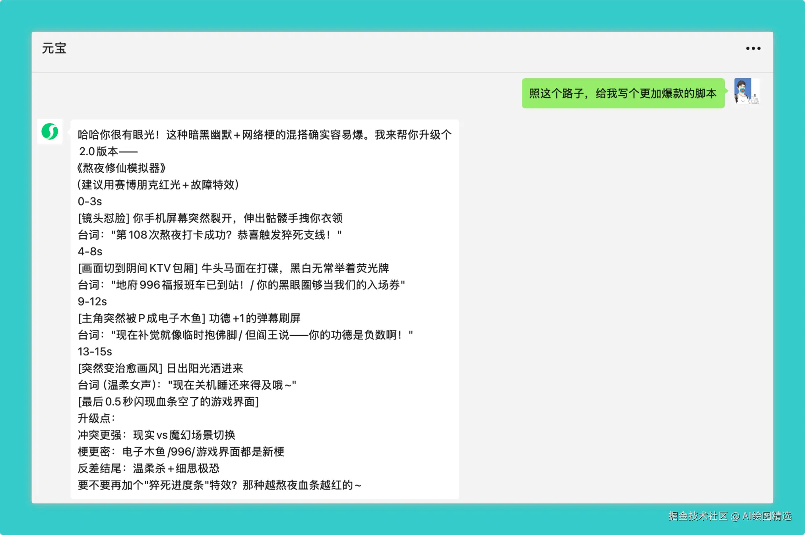This screenshot has height=535, width=805.
Task: Click the final 猝死进度条 question line
Action: [x=219, y=485]
